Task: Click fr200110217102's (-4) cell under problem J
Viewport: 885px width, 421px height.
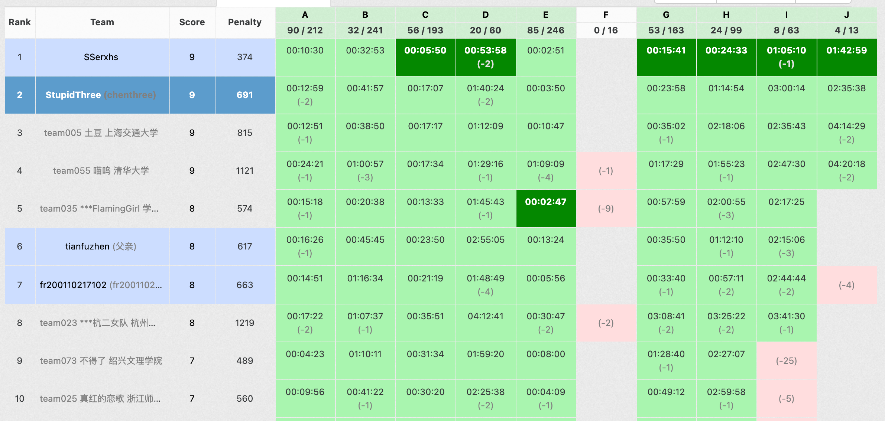Action: tap(846, 285)
